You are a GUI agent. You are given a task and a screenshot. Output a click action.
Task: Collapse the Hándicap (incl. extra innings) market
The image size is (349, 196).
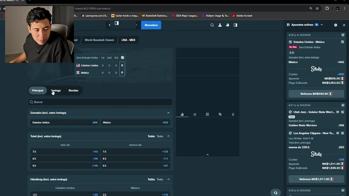pyautogui.click(x=168, y=179)
